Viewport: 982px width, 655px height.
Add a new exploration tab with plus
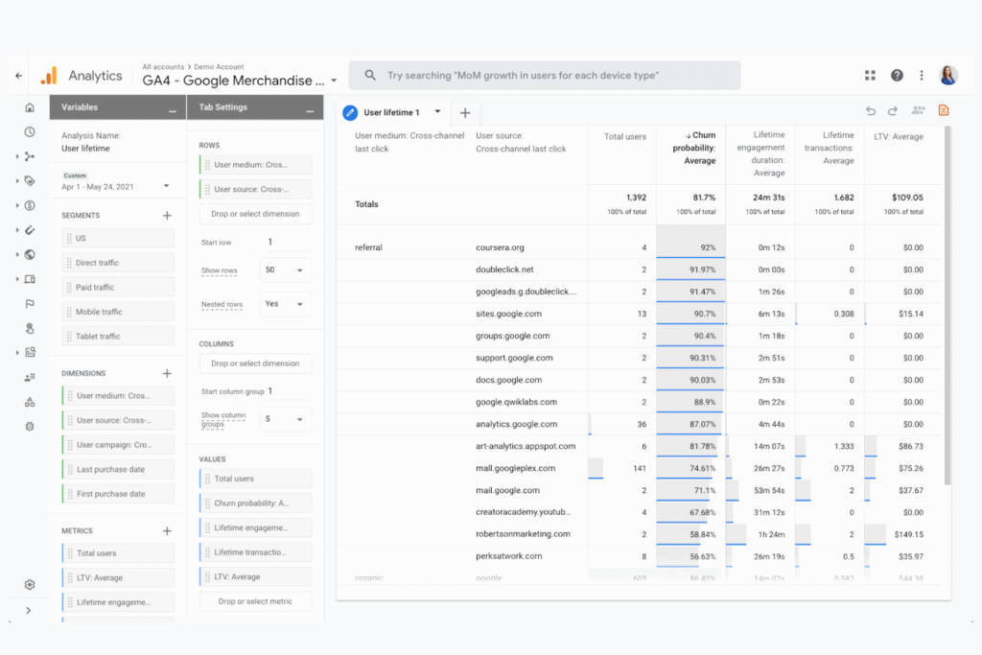[465, 113]
